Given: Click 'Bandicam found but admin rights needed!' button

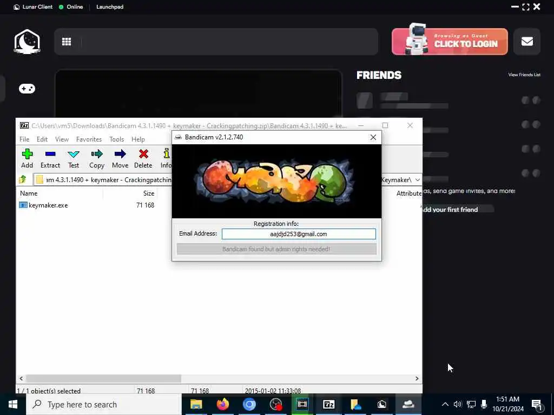Looking at the screenshot, I should [276, 249].
